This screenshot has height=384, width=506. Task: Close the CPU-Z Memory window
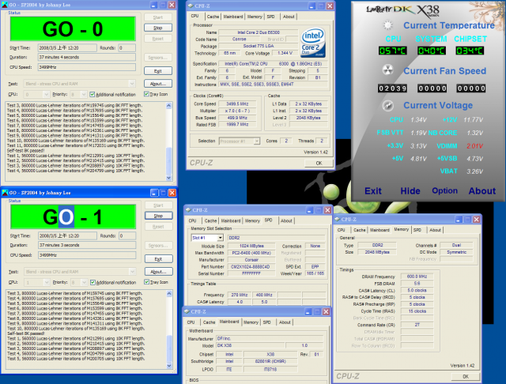tap(476, 219)
